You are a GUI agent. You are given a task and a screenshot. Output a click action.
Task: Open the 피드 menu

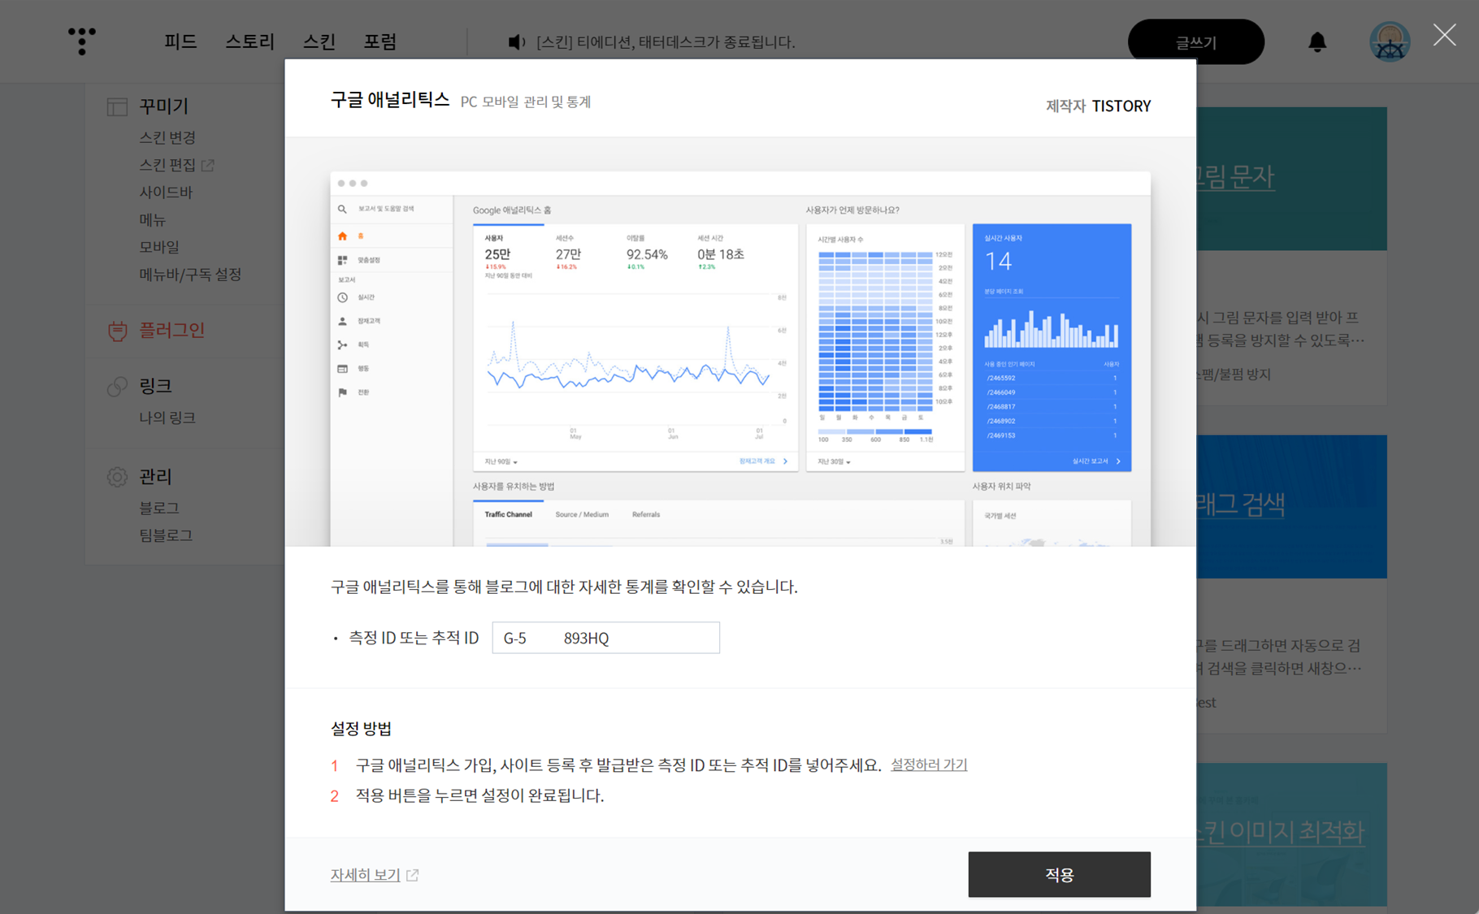coord(180,41)
